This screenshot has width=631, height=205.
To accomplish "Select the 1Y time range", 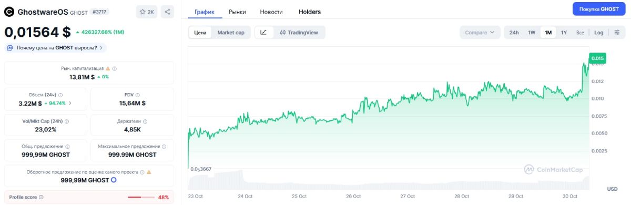I will pyautogui.click(x=564, y=33).
